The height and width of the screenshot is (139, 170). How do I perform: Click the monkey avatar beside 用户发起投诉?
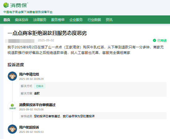pos(12,129)
